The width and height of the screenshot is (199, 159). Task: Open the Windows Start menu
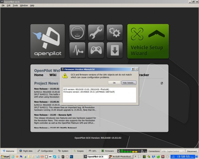(5, 157)
